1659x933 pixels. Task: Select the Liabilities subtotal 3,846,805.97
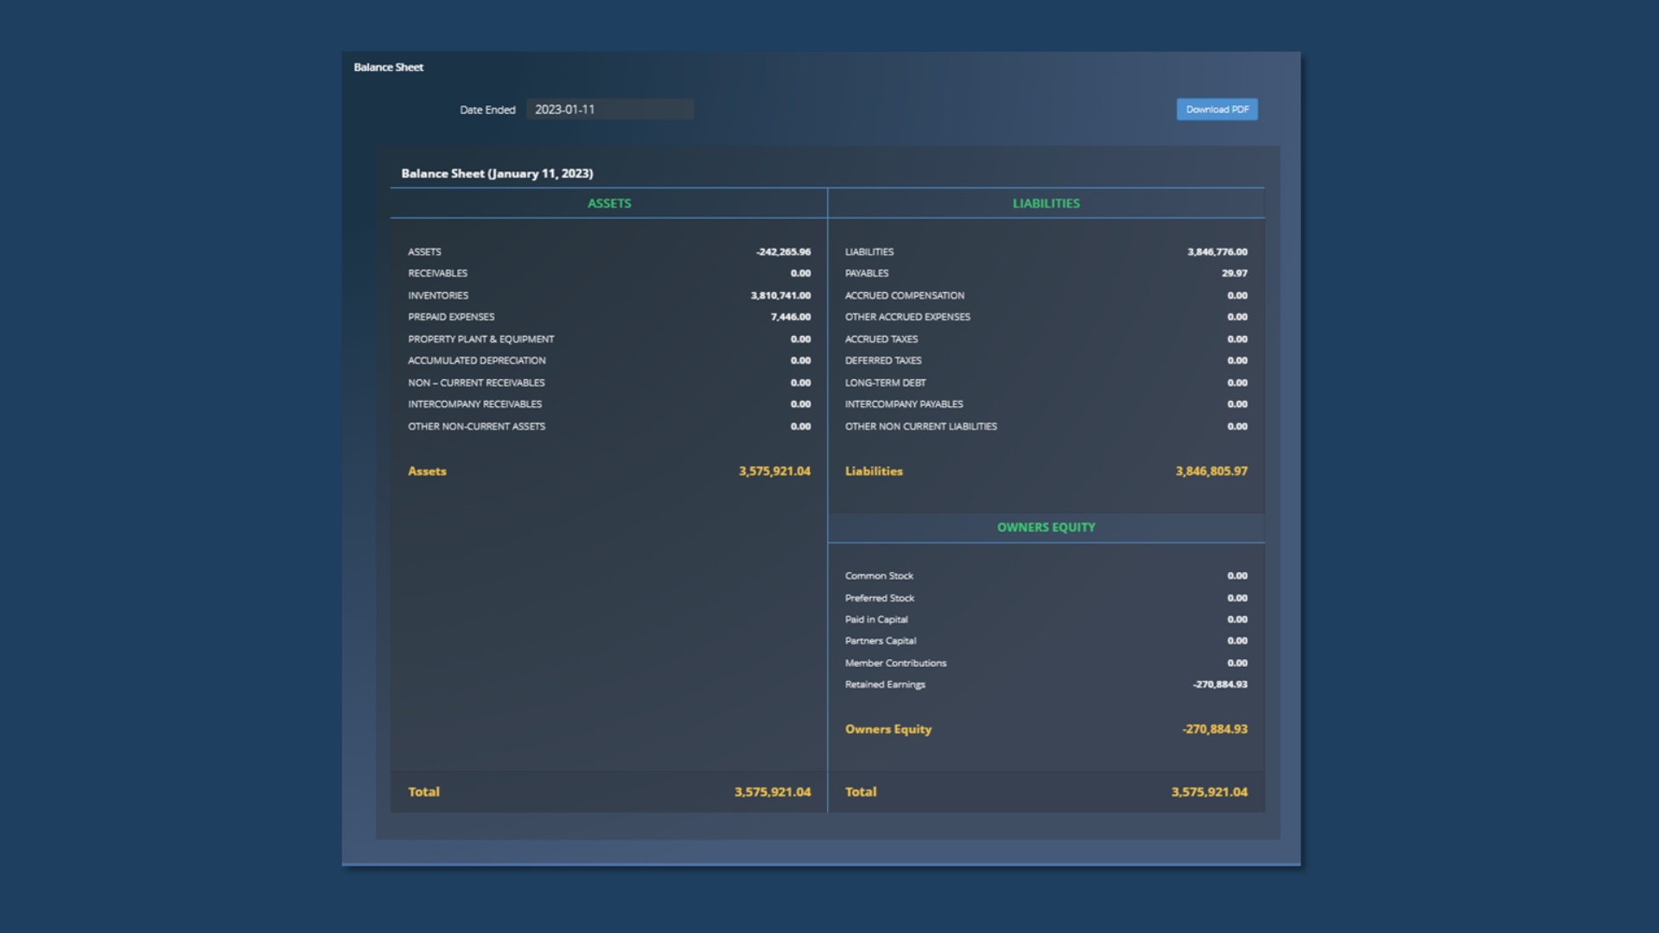(x=1211, y=472)
